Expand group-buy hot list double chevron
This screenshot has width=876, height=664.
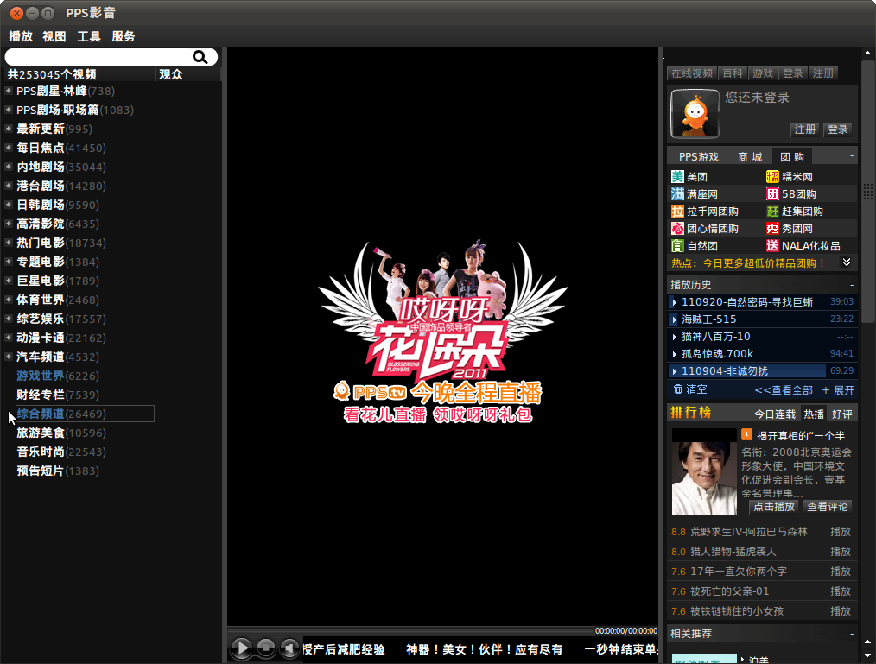tap(847, 262)
